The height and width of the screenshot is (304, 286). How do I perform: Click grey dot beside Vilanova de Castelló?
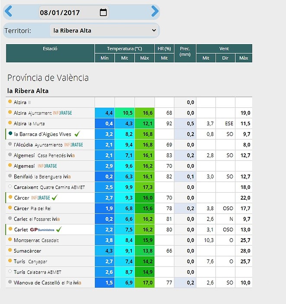[10, 282]
